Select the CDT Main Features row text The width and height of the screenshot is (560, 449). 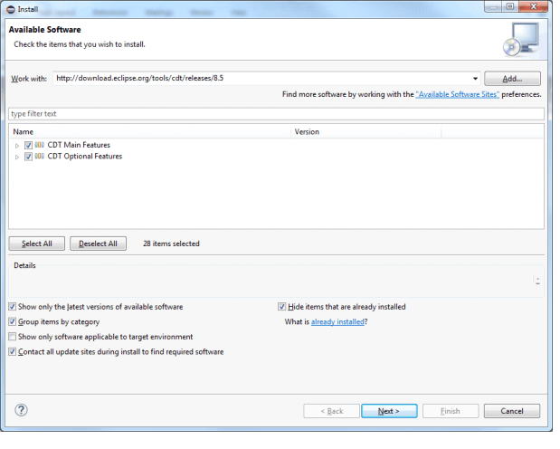tap(79, 145)
